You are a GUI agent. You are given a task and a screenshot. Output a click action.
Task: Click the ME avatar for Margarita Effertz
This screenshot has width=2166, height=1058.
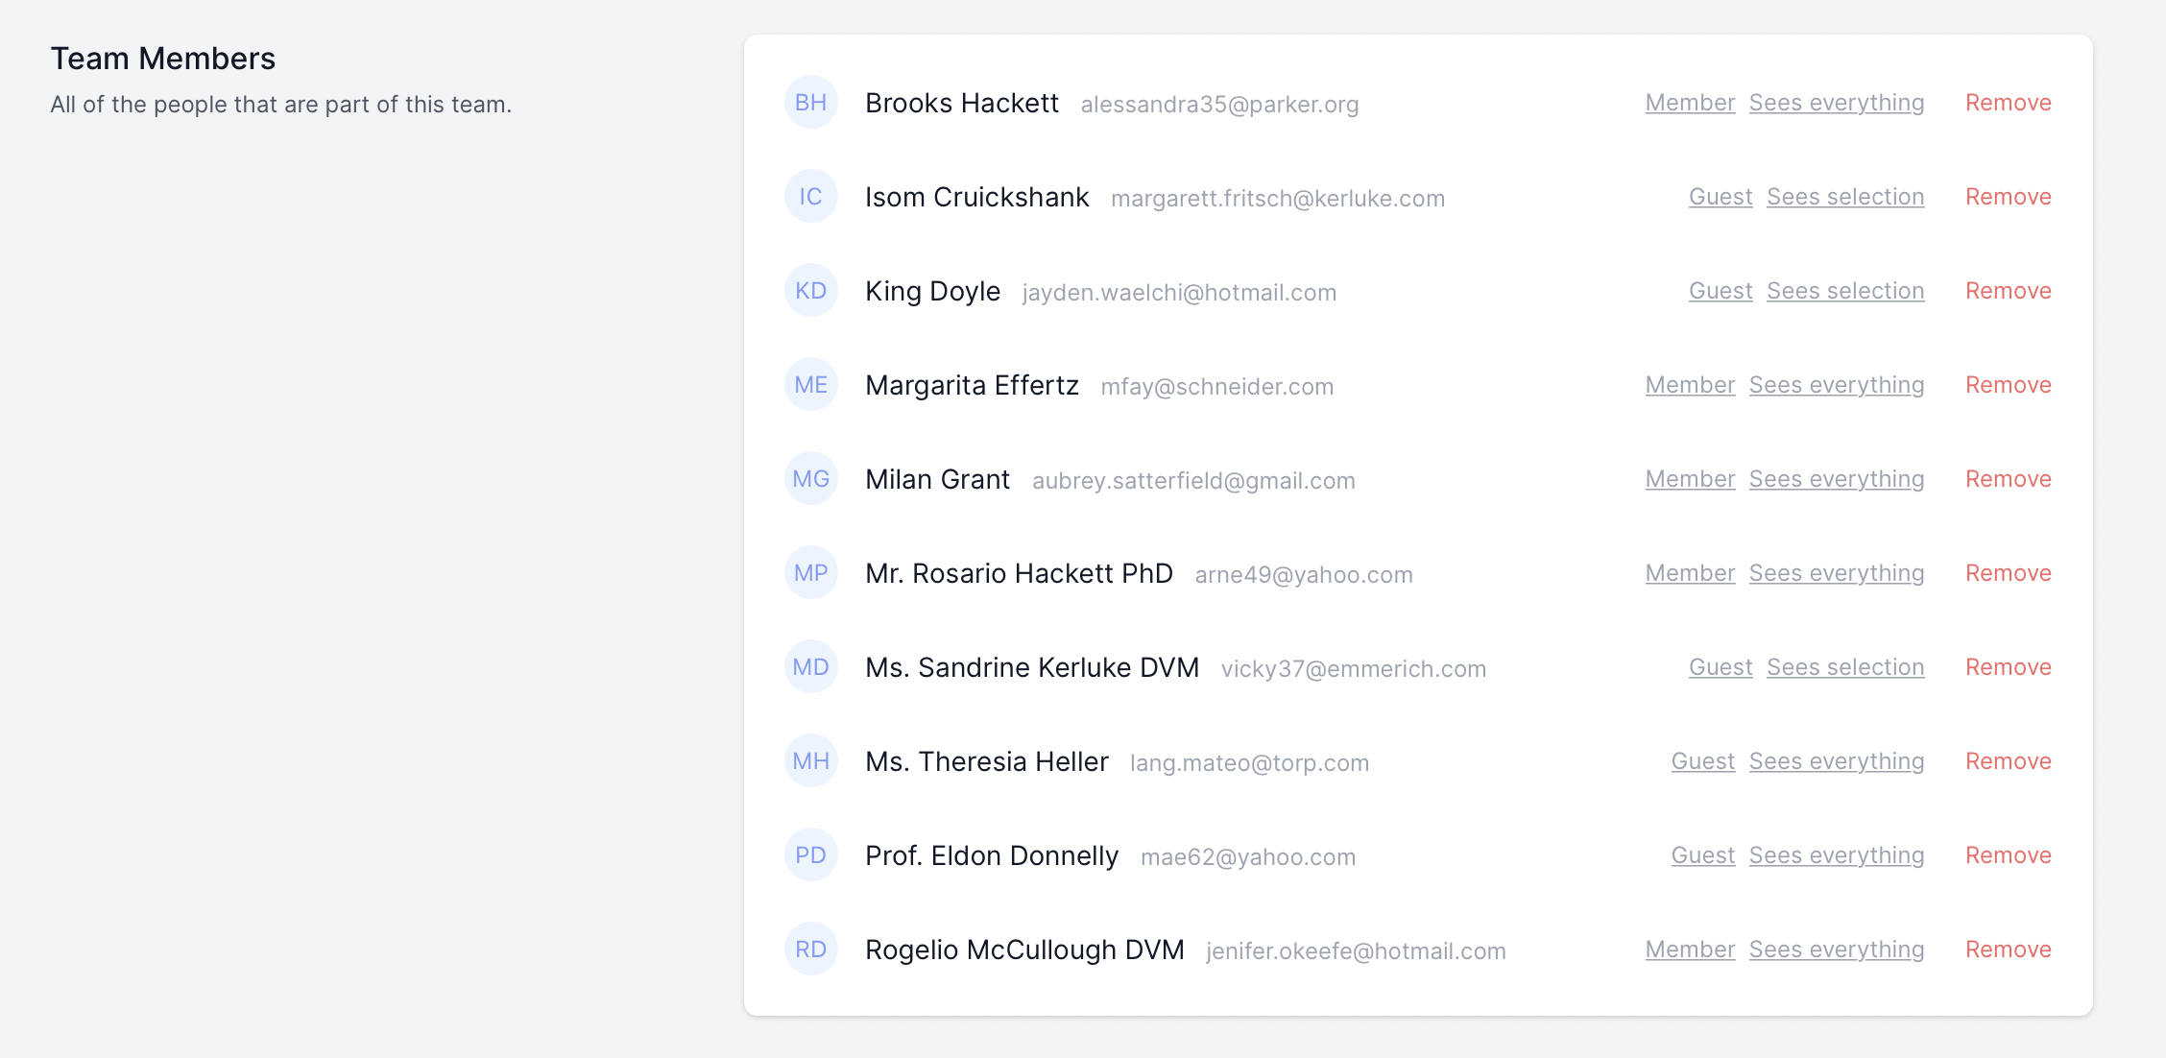click(811, 385)
